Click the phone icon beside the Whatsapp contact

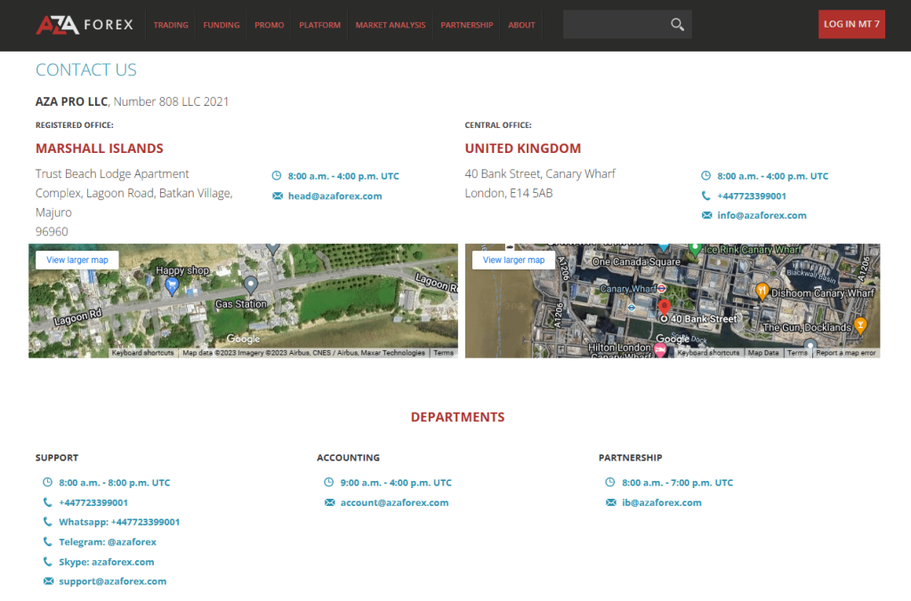48,522
